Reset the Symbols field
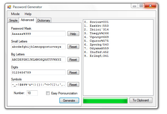The image size is (167, 114). (x=73, y=84)
